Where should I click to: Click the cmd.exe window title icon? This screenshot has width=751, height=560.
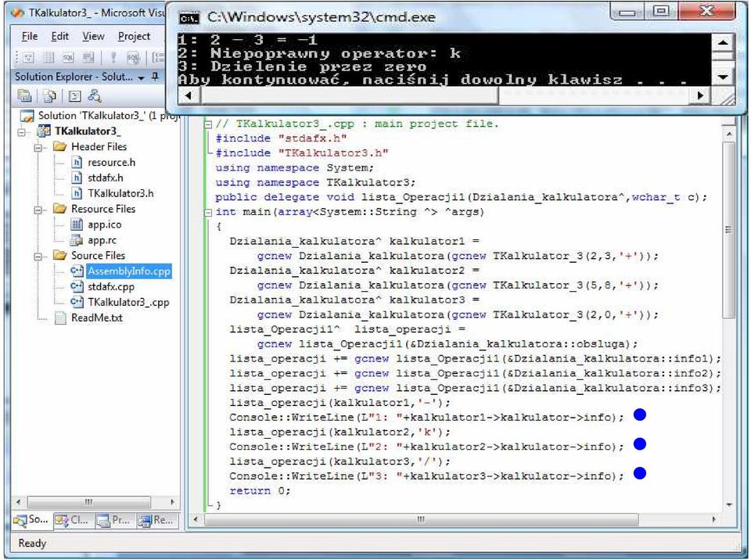coord(189,18)
